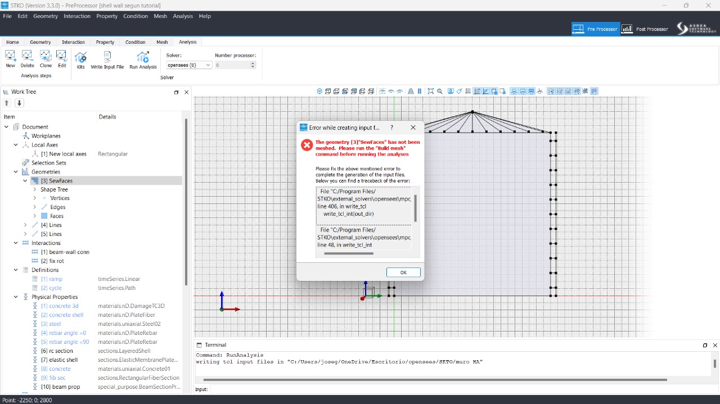Switch to the Mesh ribbon tab
720x404 pixels.
click(162, 42)
